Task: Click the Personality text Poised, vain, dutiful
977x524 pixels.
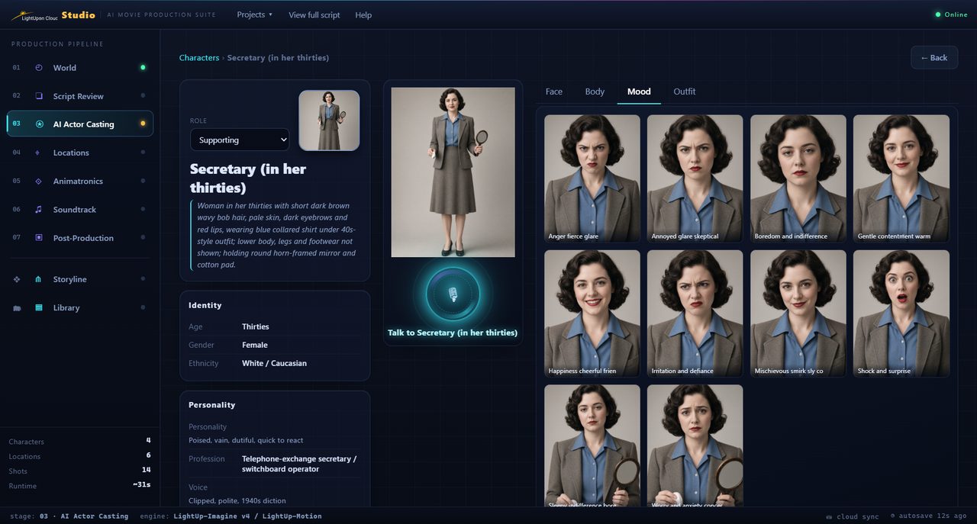Action: tap(246, 440)
